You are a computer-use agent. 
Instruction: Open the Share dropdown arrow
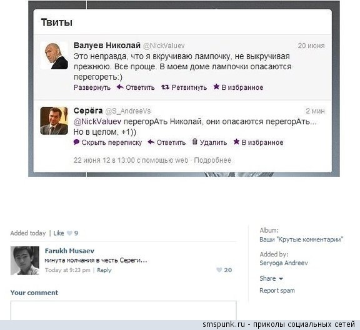click(x=281, y=279)
